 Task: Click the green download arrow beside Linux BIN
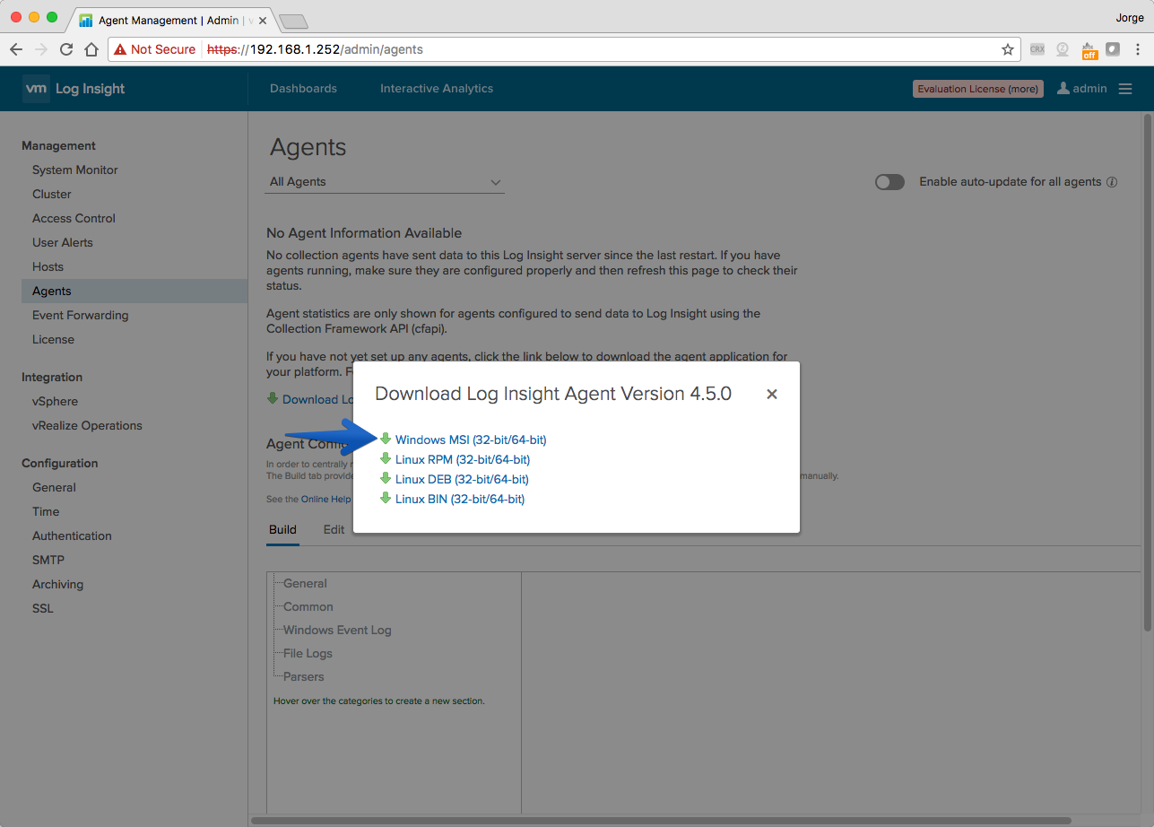click(x=386, y=498)
